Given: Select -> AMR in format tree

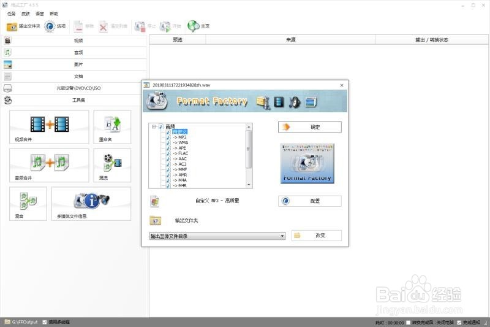Looking at the screenshot, I should click(180, 175).
